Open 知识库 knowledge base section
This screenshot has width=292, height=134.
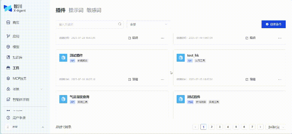(x=17, y=57)
